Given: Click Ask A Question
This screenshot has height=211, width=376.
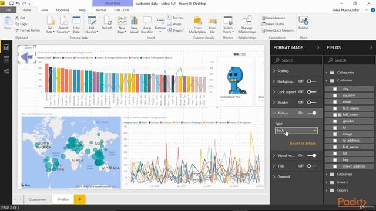Looking at the screenshot, I should pyautogui.click(x=147, y=25).
